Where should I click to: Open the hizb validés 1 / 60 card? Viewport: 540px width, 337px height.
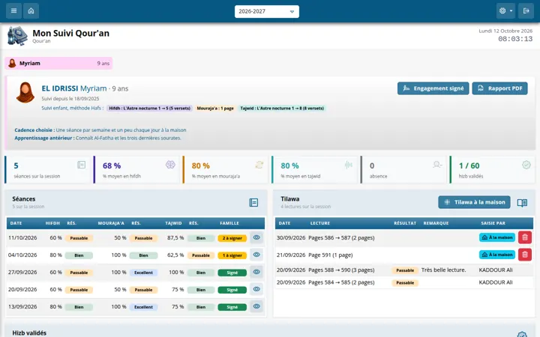click(492, 169)
